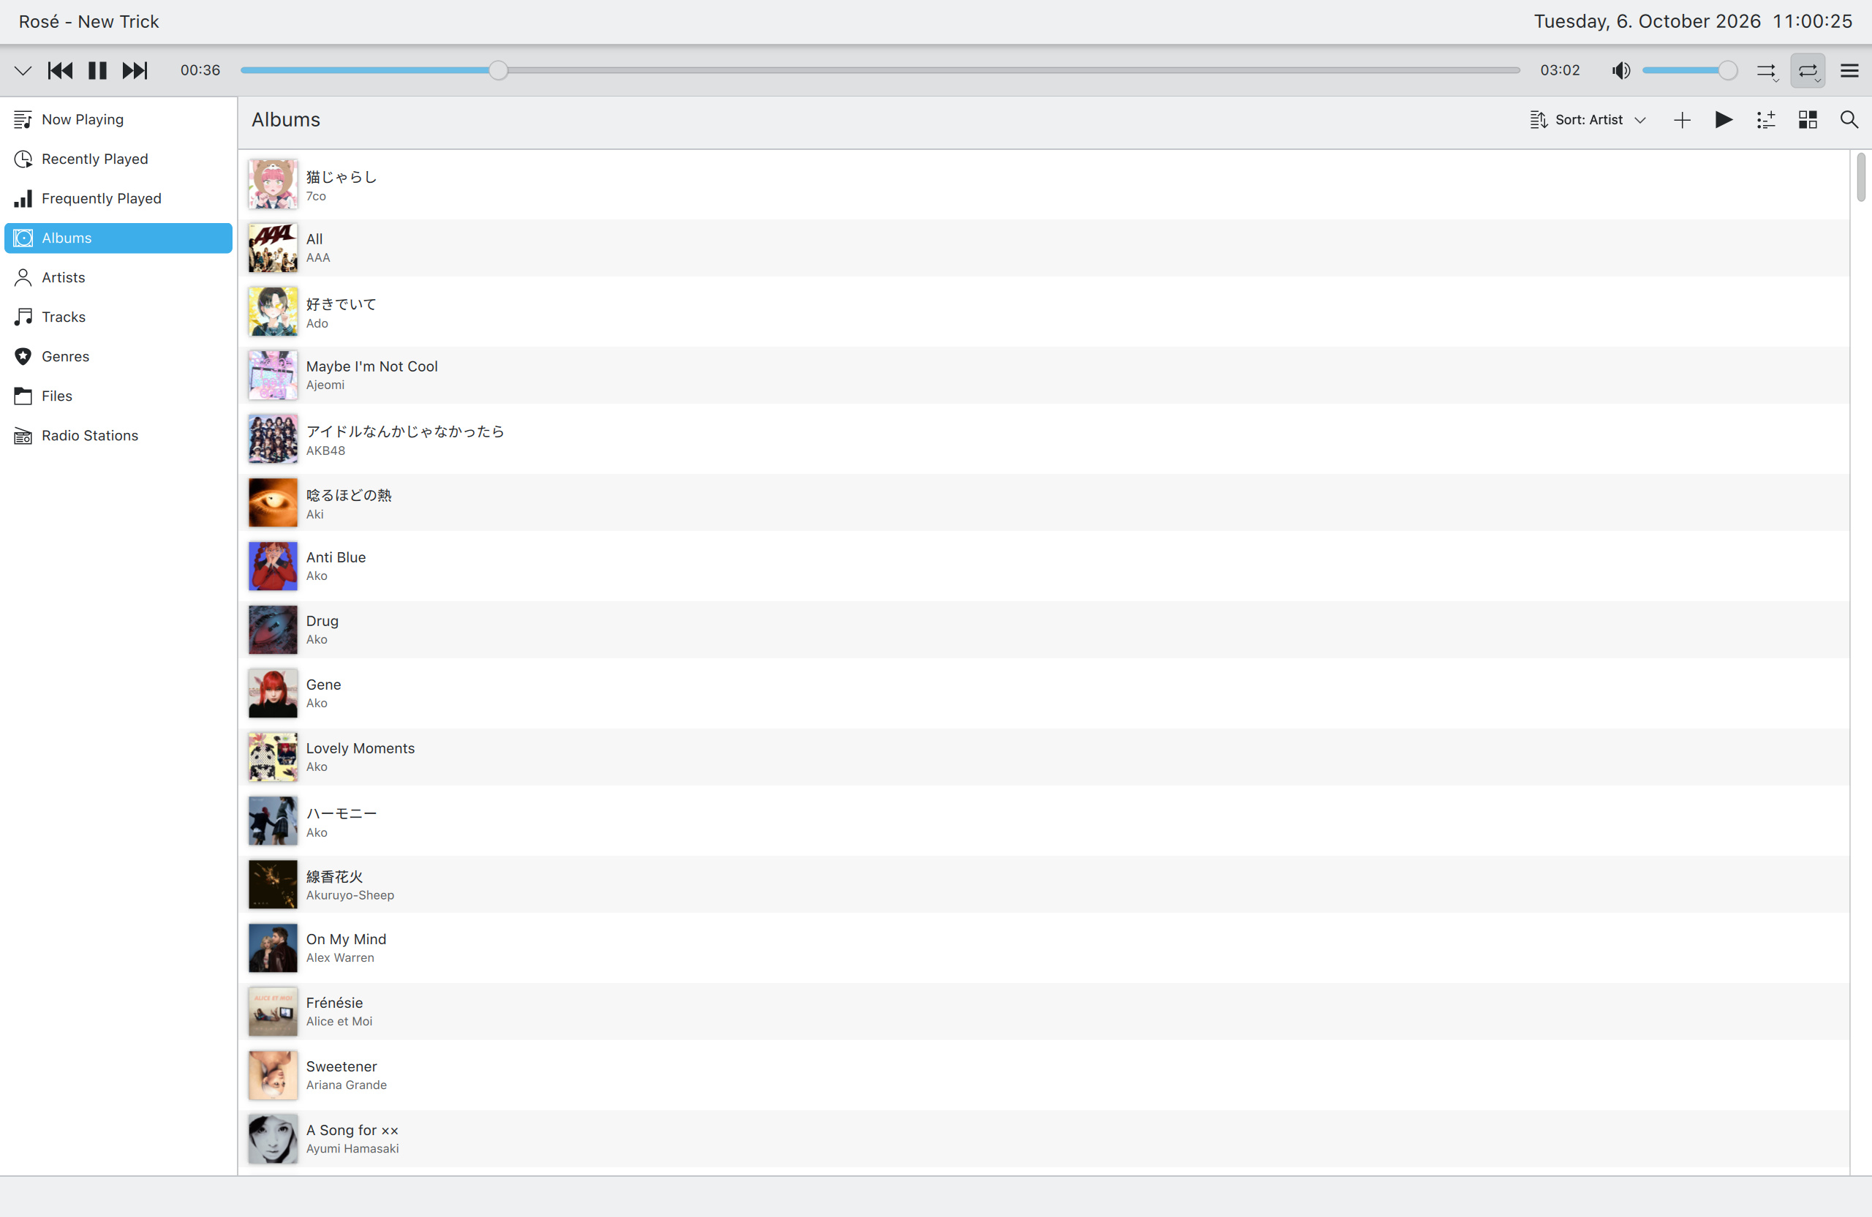Select the Albums sidebar entry
Viewport: 1872px width, 1217px height.
pos(118,238)
